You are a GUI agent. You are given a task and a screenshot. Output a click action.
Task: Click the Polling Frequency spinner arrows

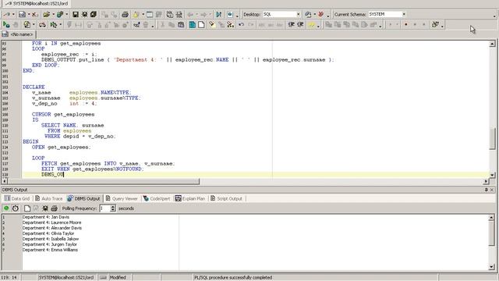pos(112,208)
